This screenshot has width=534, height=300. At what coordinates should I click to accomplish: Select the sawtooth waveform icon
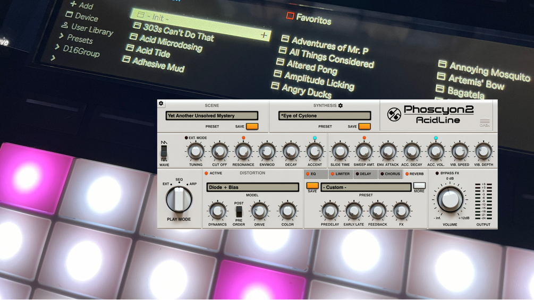[164, 142]
